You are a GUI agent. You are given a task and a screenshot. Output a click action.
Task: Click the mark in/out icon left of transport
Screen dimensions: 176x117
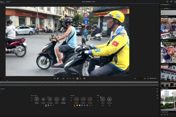(55, 79)
